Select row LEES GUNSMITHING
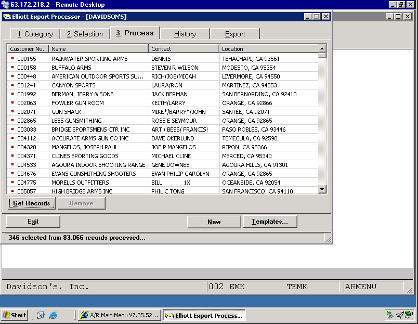The width and height of the screenshot is (418, 324). [x=163, y=120]
